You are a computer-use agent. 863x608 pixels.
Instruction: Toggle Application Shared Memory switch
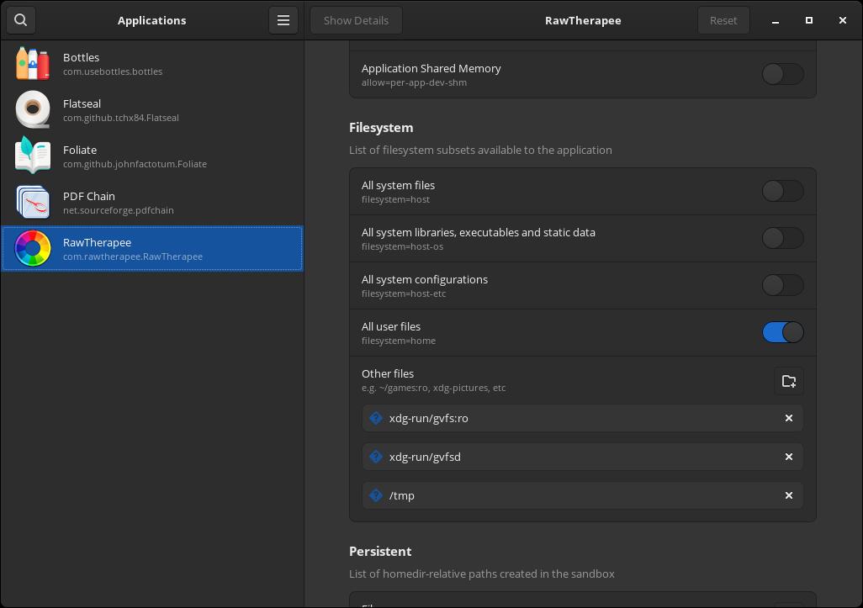(782, 74)
